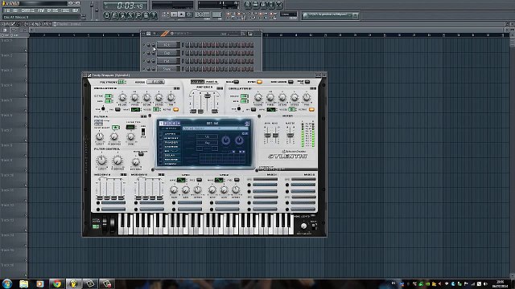515x289 pixels.
Task: Toggle Oscillator A1 retrig LED
Action: click(175, 109)
